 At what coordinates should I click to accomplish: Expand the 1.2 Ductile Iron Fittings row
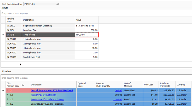pos(7,99)
